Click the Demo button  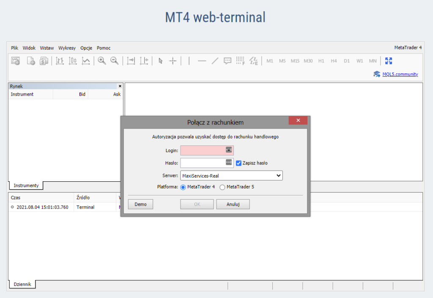coord(140,204)
